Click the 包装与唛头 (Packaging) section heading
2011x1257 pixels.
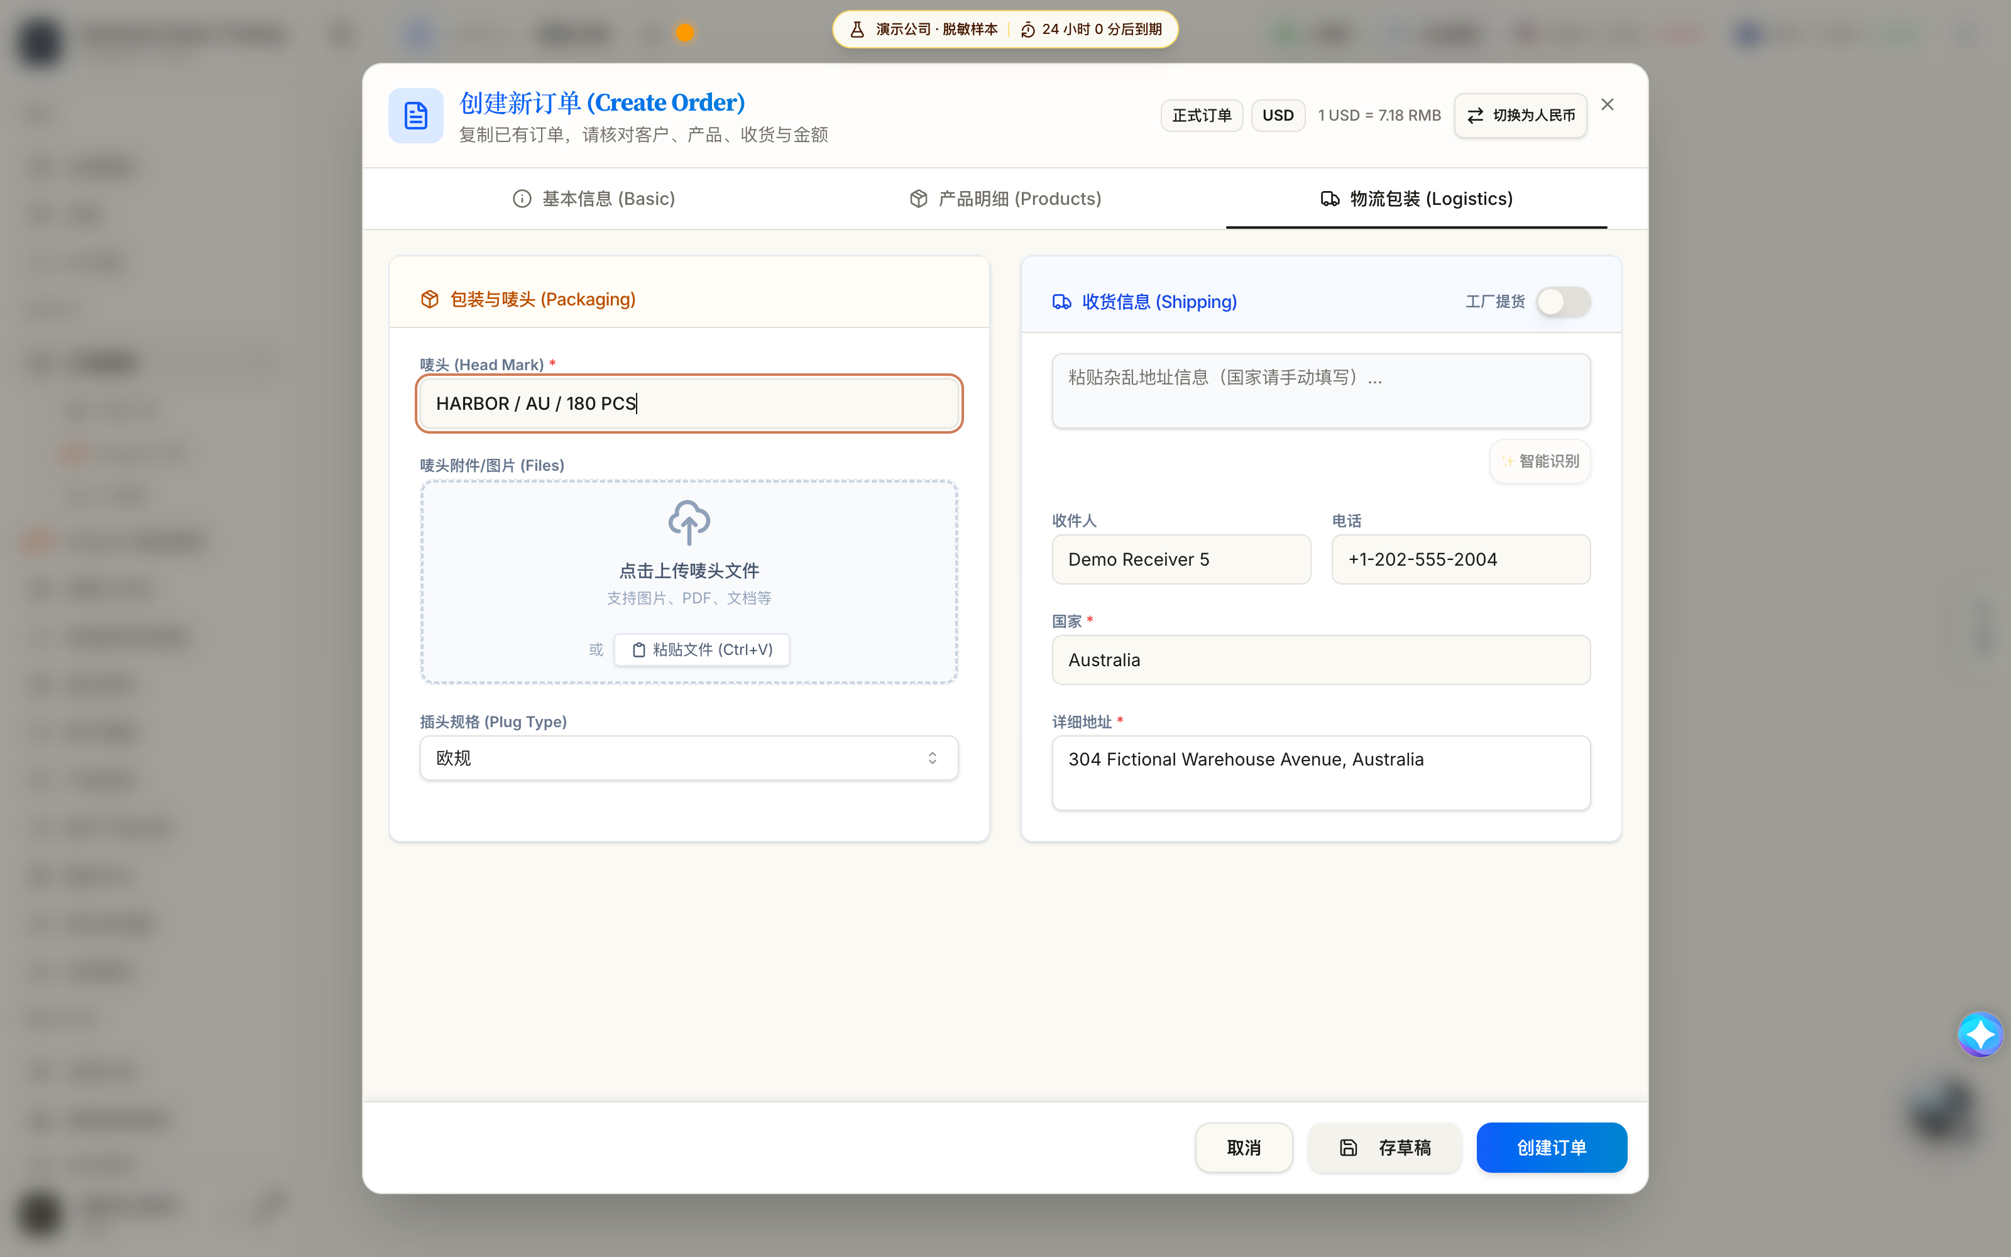tap(542, 299)
